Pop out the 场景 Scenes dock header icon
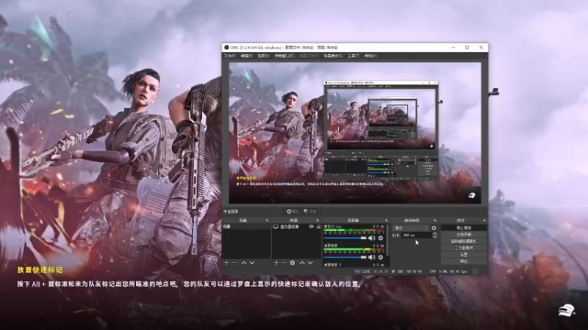 click(267, 221)
